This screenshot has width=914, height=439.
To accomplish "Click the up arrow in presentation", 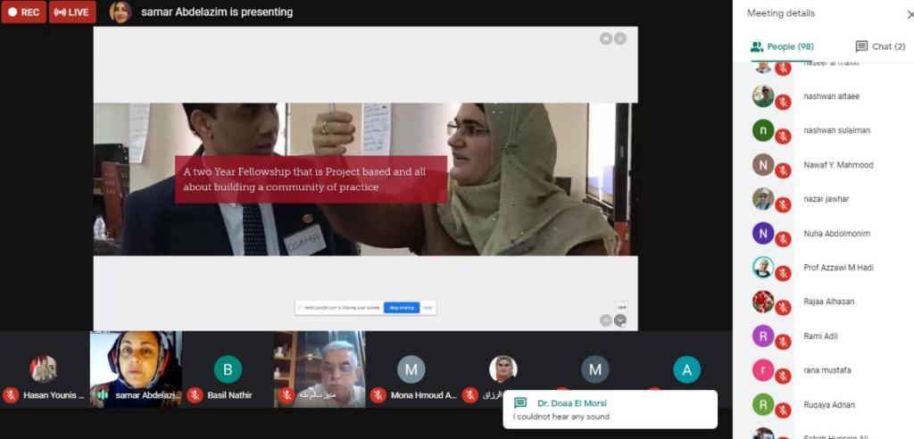I will [x=606, y=320].
